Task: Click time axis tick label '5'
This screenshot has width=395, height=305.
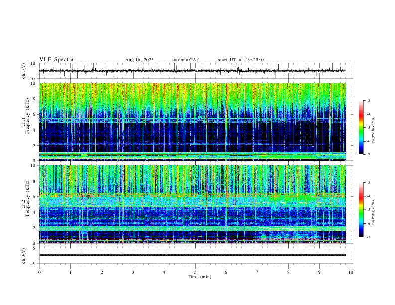Action: [x=195, y=272]
